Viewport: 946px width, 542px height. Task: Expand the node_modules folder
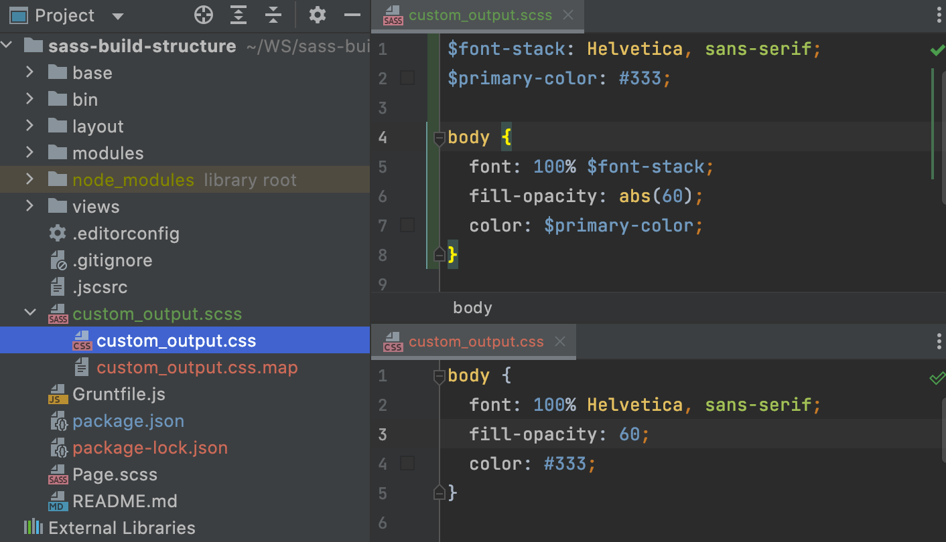coord(30,179)
